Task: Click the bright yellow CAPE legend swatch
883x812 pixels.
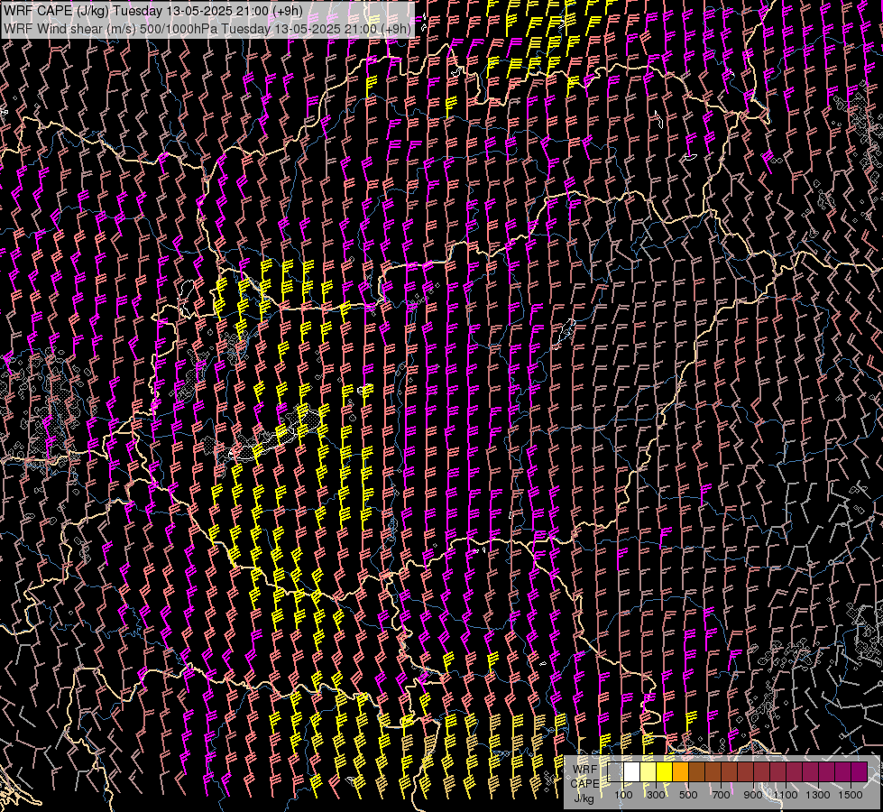Action: click(665, 772)
